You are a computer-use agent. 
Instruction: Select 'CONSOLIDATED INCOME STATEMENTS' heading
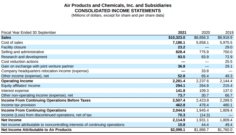coord(118,11)
